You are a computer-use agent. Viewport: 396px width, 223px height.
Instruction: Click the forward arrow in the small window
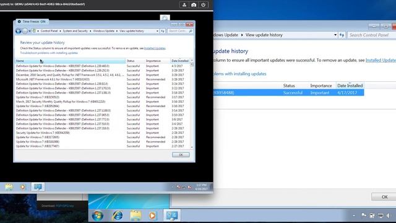click(x=25, y=31)
